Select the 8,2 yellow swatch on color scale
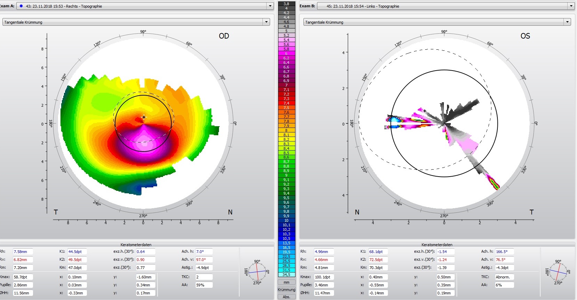The width and height of the screenshot is (577, 300). pos(286,139)
